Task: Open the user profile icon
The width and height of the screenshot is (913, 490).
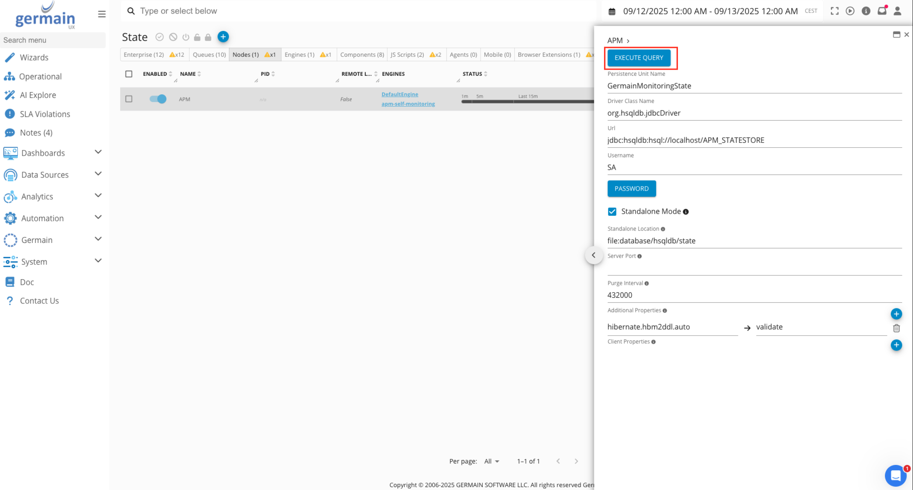Action: 897,11
